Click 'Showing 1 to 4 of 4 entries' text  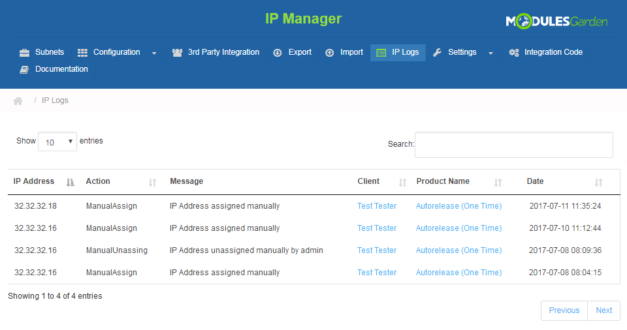tap(55, 296)
